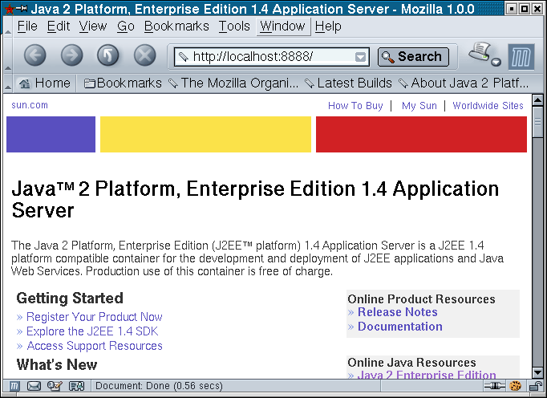547x398 pixels.
Task: Open the Window menu
Action: click(283, 26)
